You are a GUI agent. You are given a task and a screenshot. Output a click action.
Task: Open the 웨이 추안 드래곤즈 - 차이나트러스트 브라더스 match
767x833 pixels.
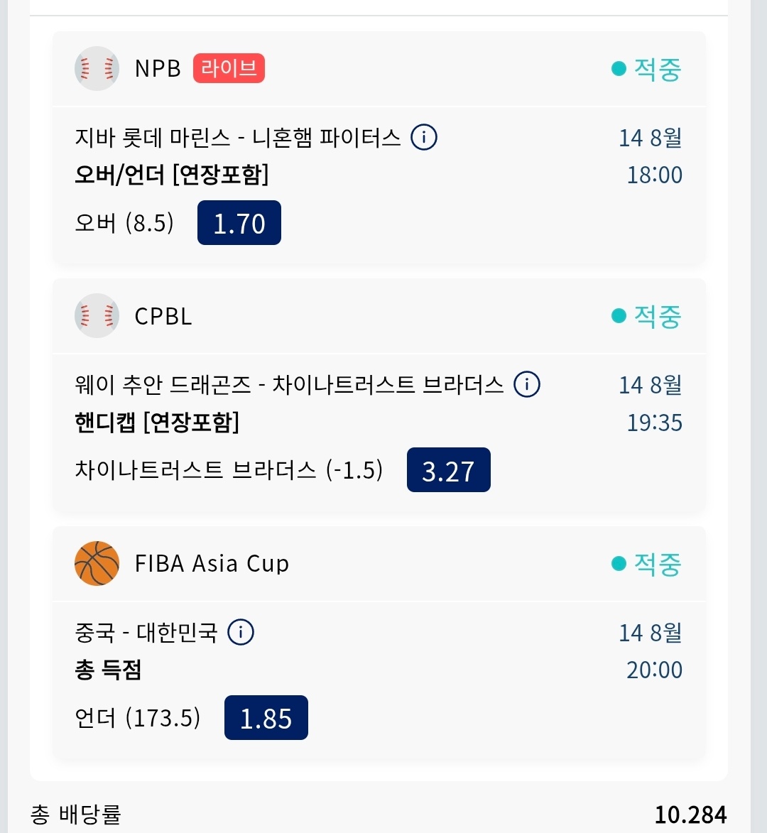tap(289, 385)
